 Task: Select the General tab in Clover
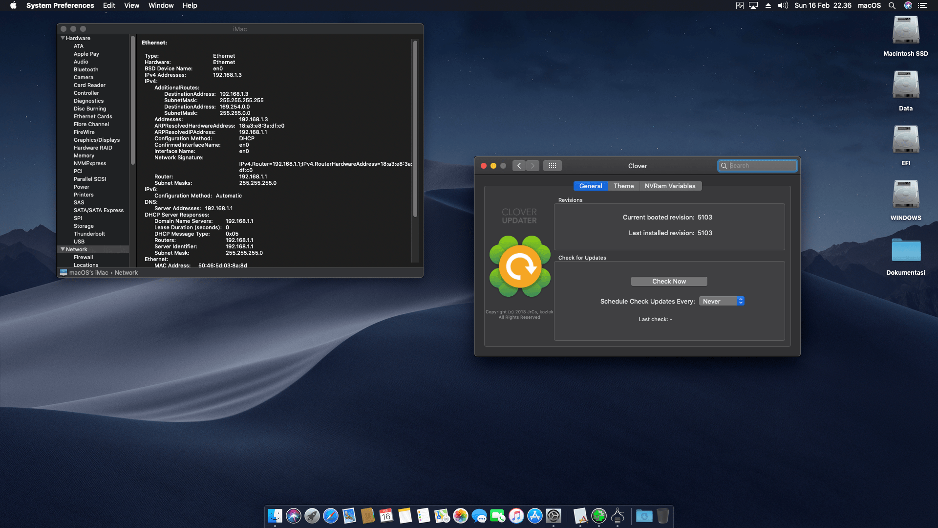point(591,186)
